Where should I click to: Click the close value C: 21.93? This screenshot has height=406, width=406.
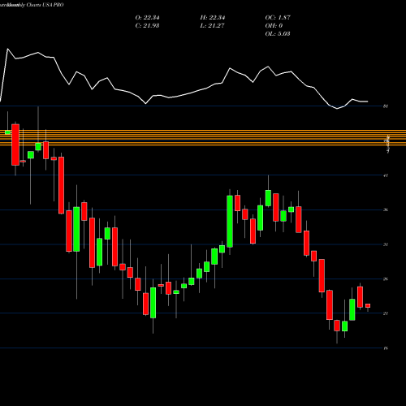pos(147,26)
